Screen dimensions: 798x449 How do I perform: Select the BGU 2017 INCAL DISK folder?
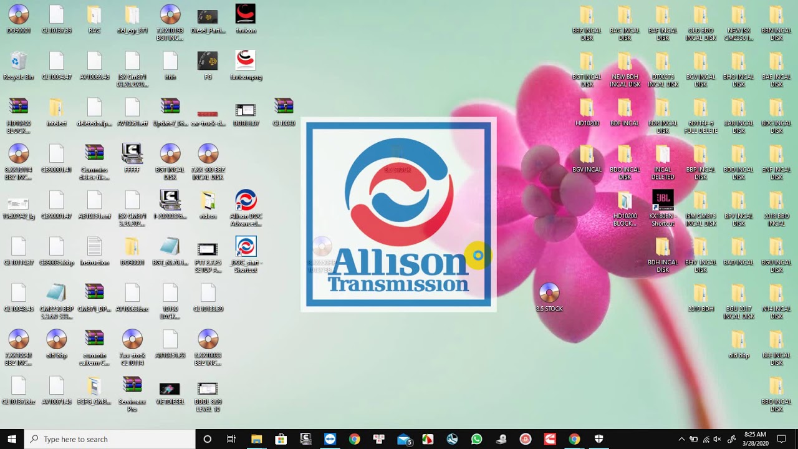pos(739,301)
